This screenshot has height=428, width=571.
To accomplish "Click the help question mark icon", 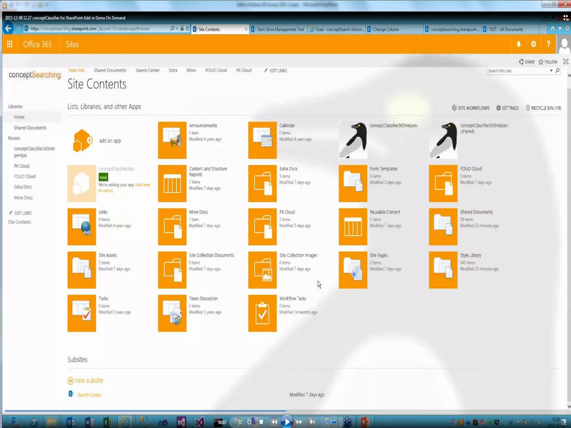I will pyautogui.click(x=548, y=44).
